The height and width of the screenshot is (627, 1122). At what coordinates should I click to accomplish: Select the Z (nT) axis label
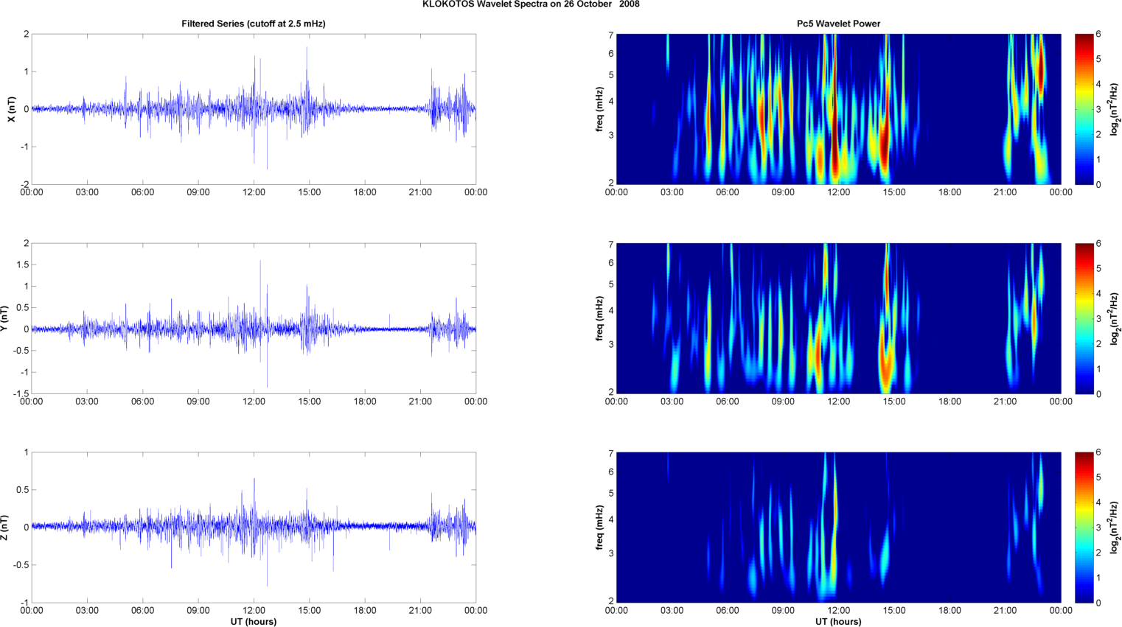click(4, 528)
